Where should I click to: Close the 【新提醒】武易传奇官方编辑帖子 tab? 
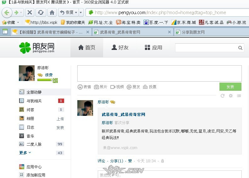(87, 32)
